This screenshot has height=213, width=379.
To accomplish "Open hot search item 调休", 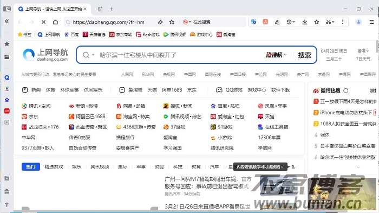I will (x=325, y=134).
